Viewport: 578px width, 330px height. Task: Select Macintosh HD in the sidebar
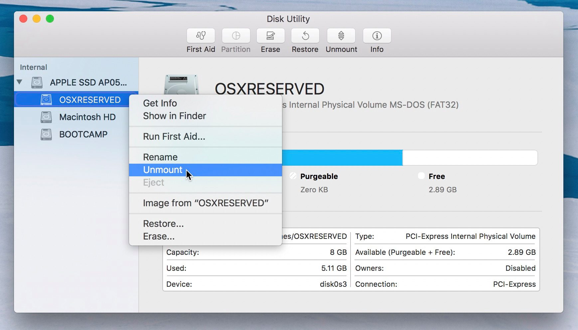(87, 117)
